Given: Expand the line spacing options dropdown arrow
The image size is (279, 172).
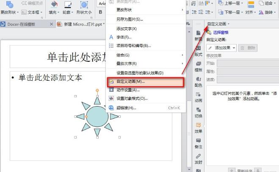Looking at the screenshot, I should click(x=212, y=12).
